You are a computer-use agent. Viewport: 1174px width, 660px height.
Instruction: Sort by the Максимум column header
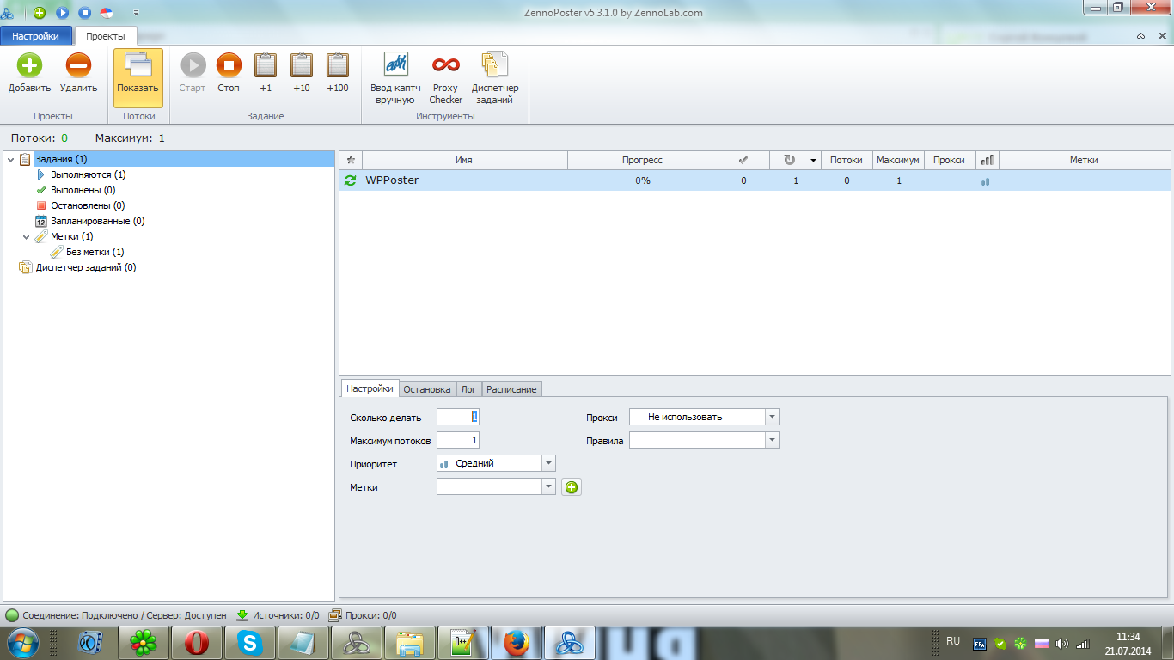(x=898, y=160)
